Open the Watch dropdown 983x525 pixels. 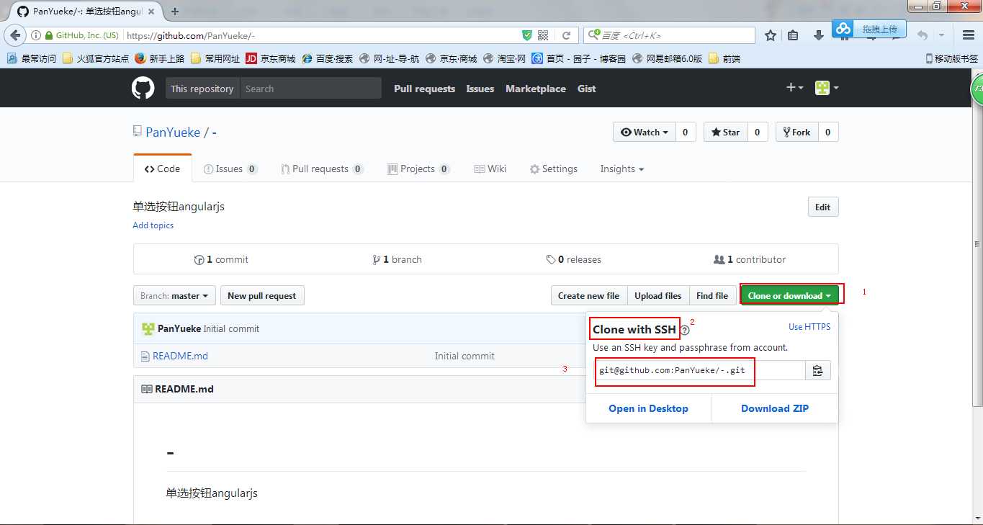(x=645, y=132)
